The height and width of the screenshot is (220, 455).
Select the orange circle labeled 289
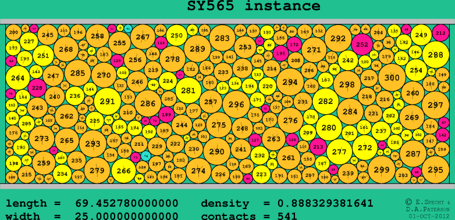coord(197,49)
